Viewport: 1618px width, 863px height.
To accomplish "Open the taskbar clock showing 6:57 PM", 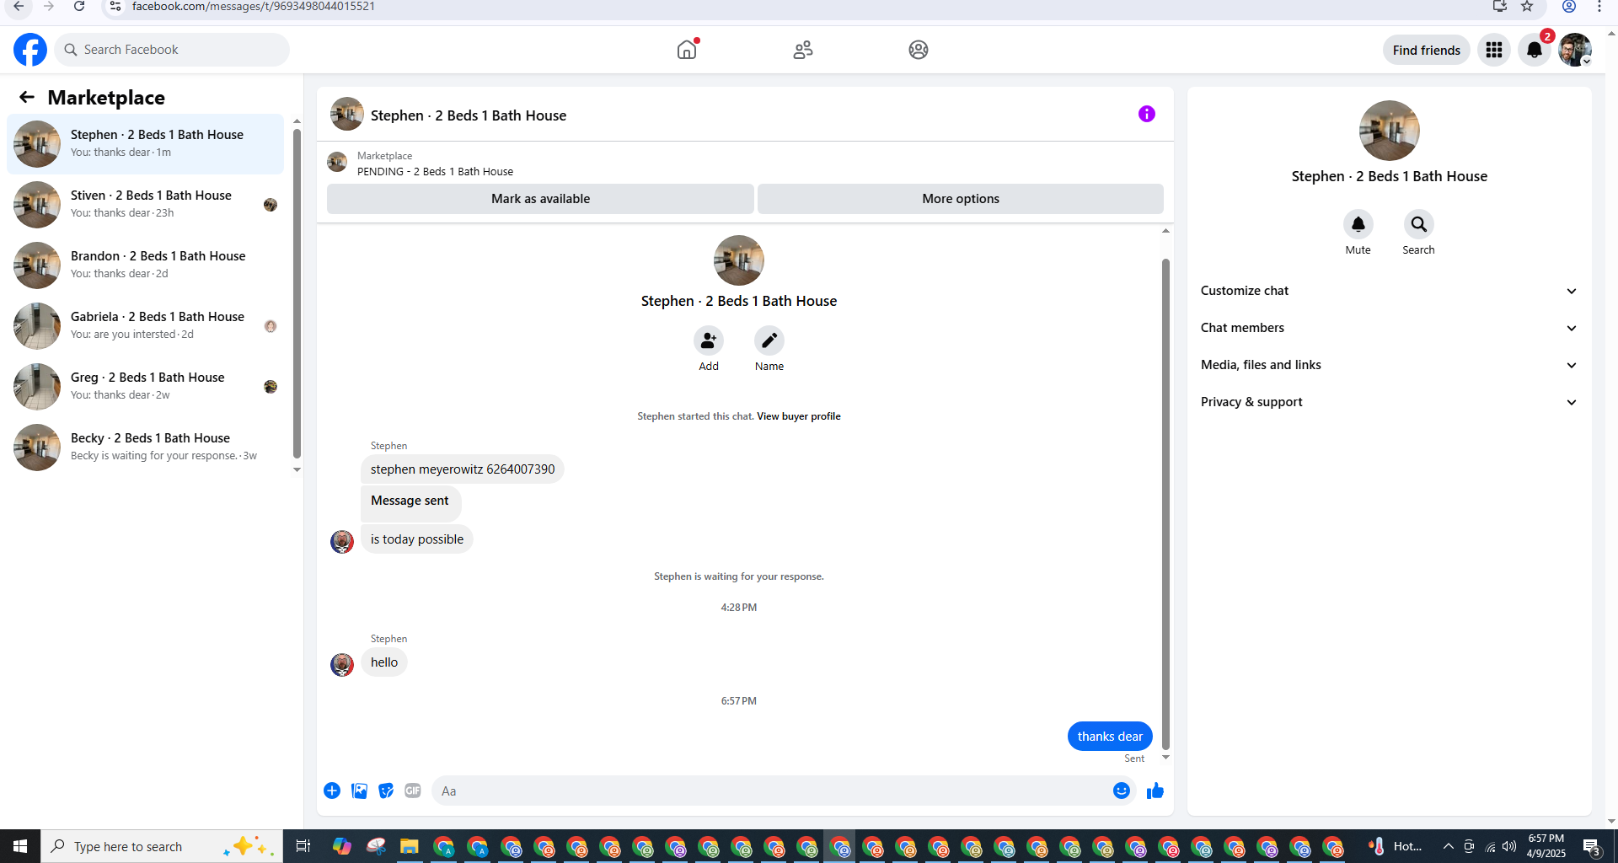I will tap(1546, 846).
